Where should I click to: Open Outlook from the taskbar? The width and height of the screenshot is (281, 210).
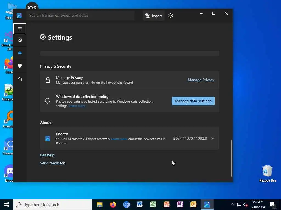[193, 205]
